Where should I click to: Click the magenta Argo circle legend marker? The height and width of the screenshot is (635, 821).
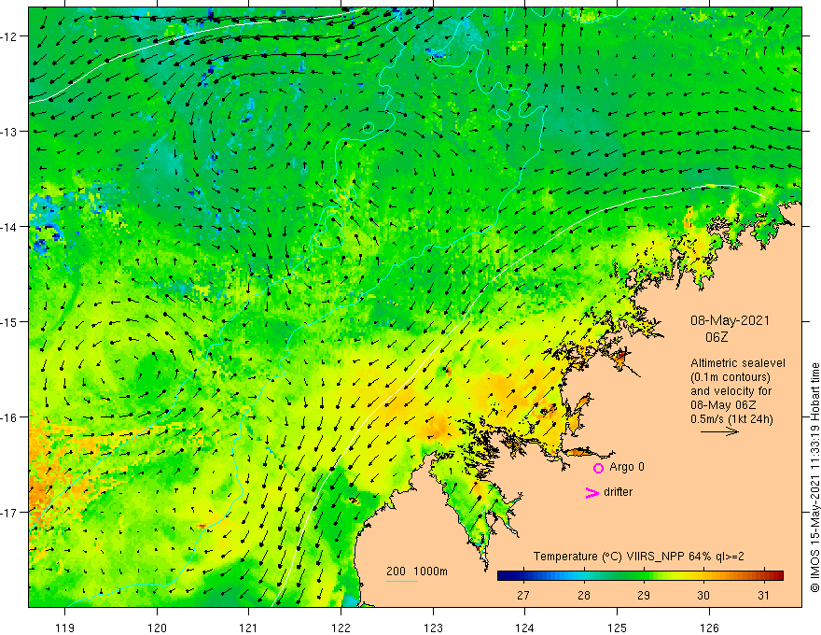[x=598, y=468]
